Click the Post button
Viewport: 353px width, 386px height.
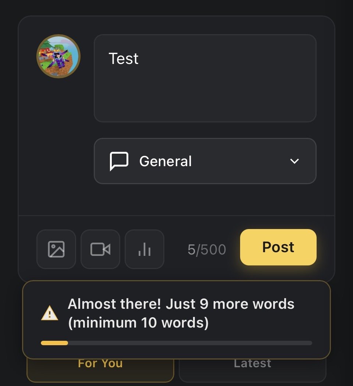[x=278, y=247]
